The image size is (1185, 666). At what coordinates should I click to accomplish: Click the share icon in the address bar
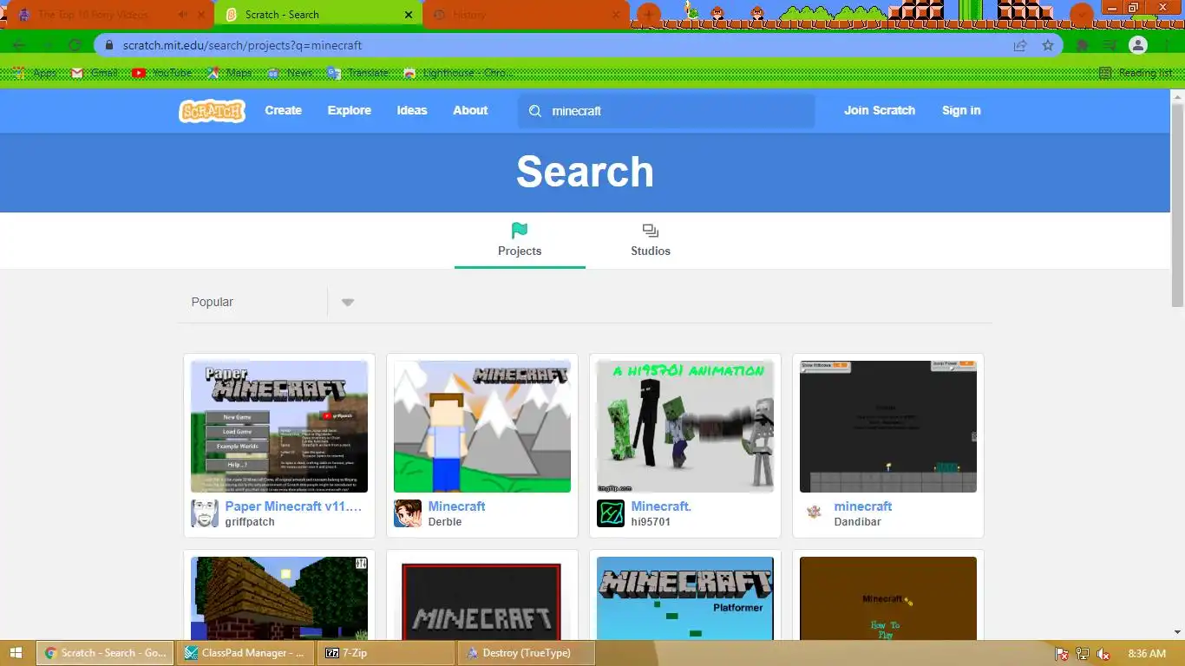click(x=1020, y=45)
